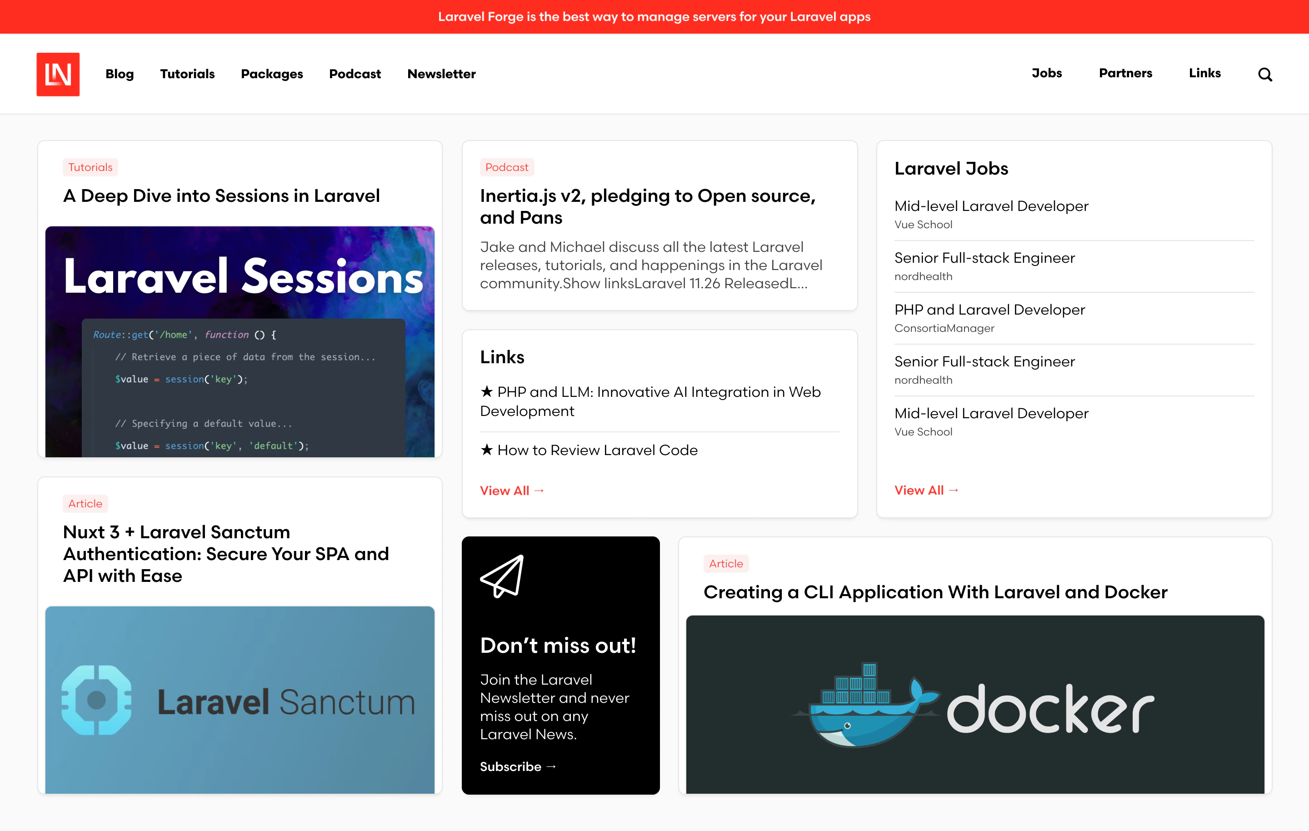This screenshot has height=831, width=1309.
Task: Click Subscribe in the newsletter card
Action: (518, 766)
